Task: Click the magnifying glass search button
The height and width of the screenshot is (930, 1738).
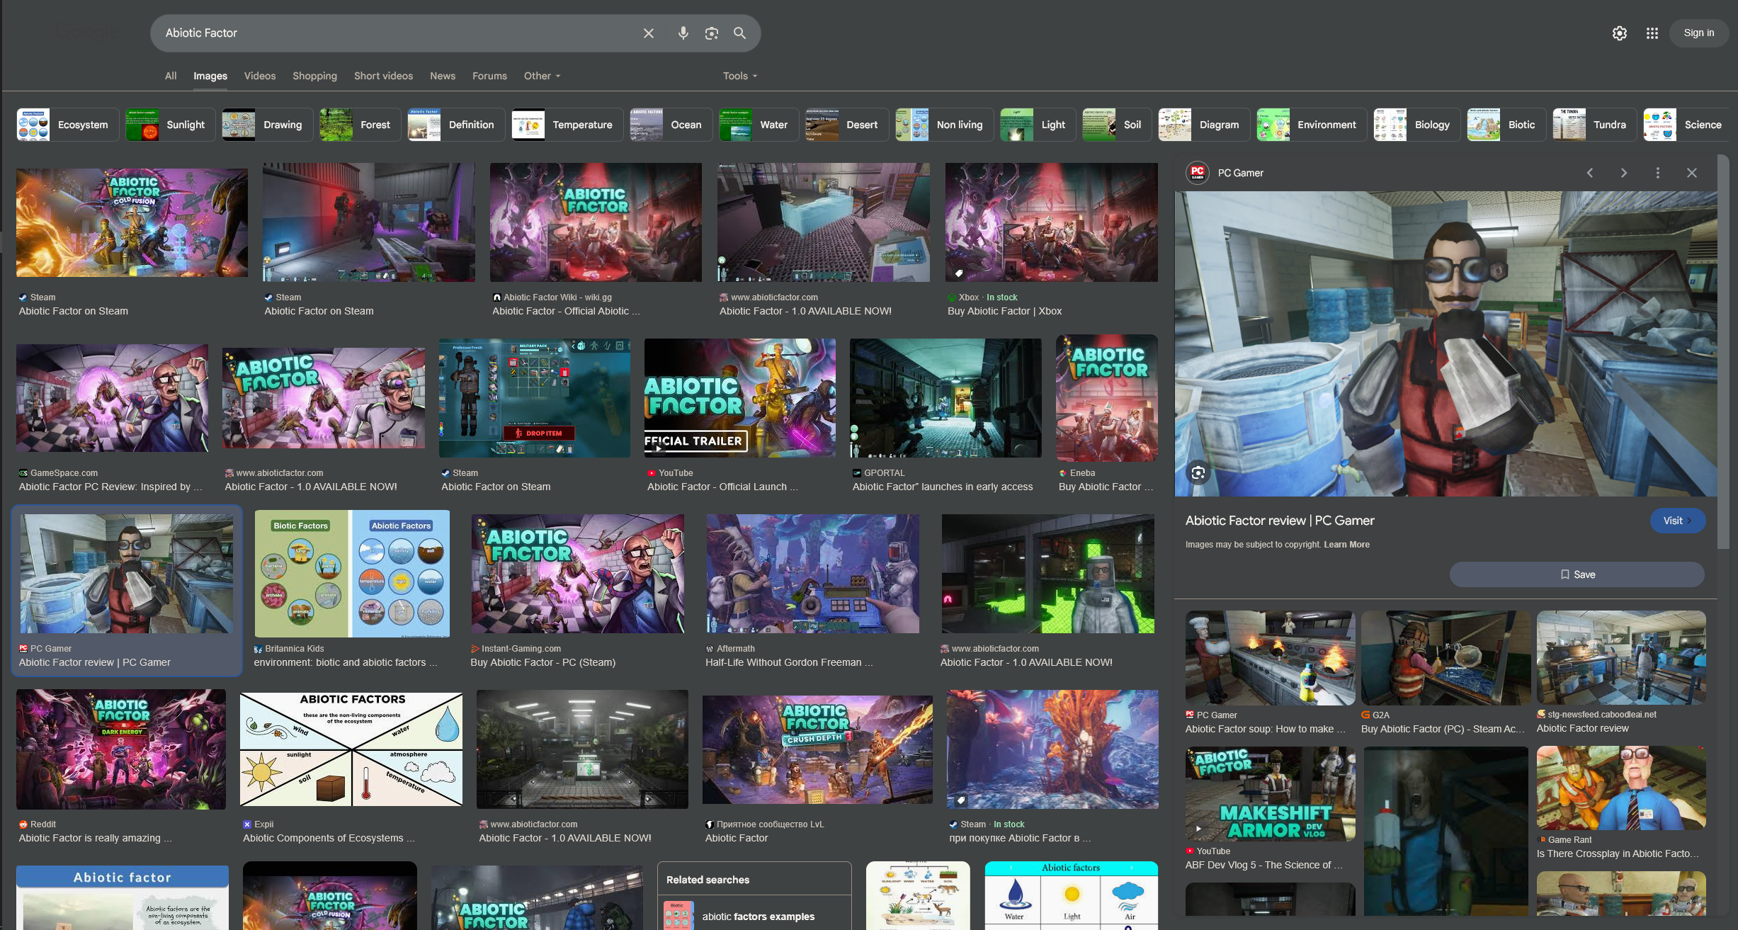Action: point(739,33)
